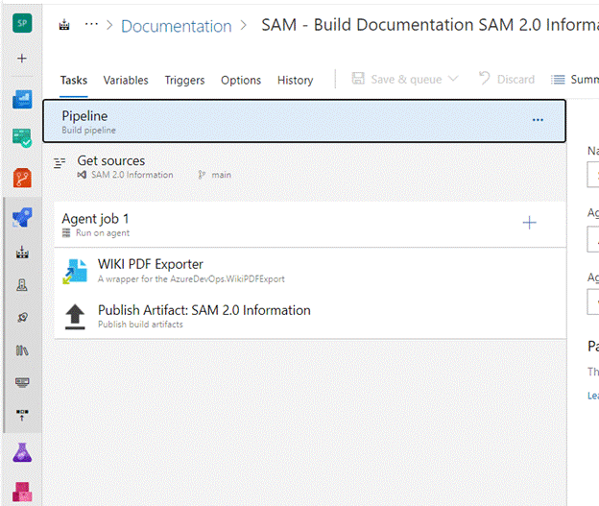Select the Publish Artifact: SAM 2.0 Information task
The height and width of the screenshot is (506, 599).
point(310,316)
